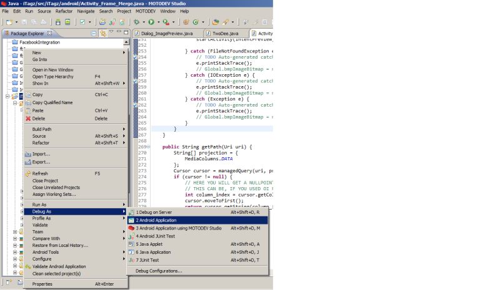Viewport: 500px width, 290px height.
Task: Choose 7 JUnit Test debug option
Action: (x=197, y=260)
